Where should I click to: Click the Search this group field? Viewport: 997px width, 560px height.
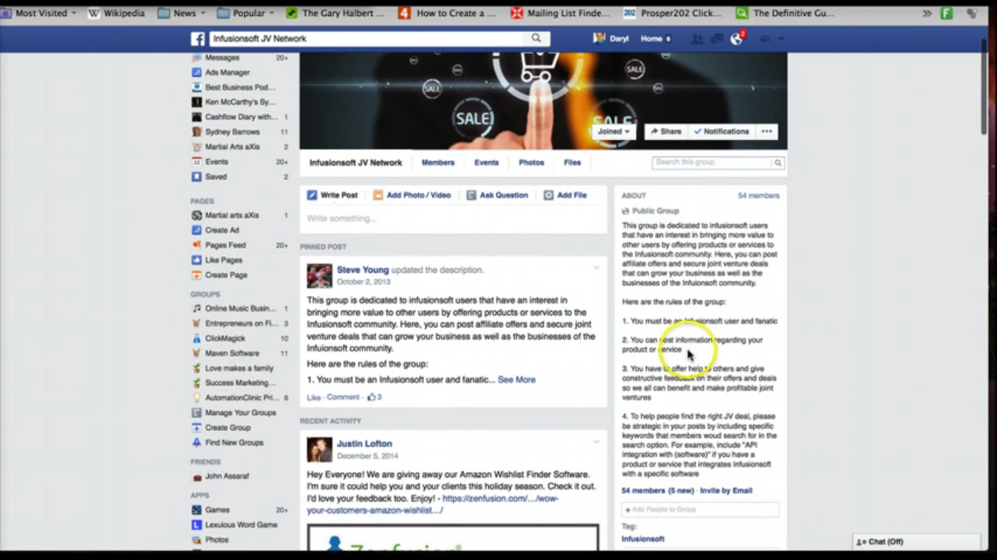(712, 163)
